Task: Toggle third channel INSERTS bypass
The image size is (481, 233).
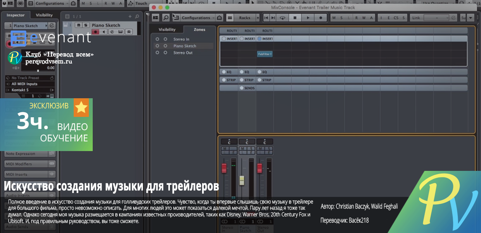Action: (x=260, y=39)
